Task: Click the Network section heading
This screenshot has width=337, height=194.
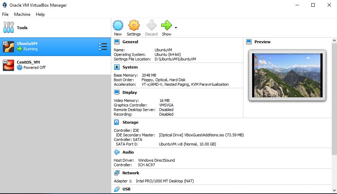Action: coord(131,173)
